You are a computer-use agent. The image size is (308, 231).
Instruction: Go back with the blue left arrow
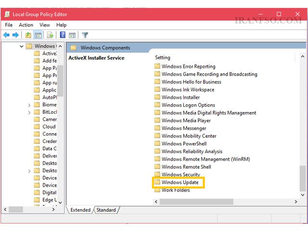coord(6,35)
